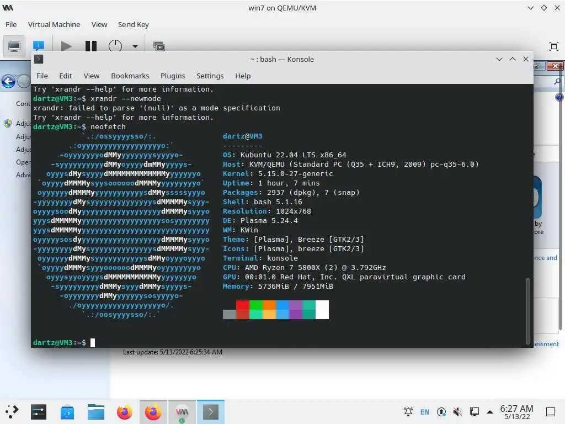Open the Send Key menu
The height and width of the screenshot is (424, 565).
(134, 24)
